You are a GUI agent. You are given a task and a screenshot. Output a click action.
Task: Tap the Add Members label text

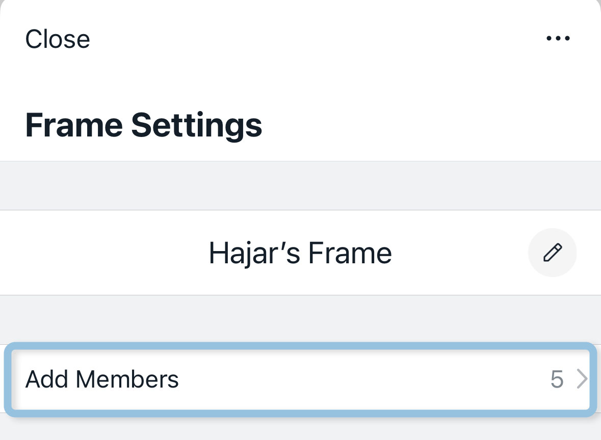[102, 379]
